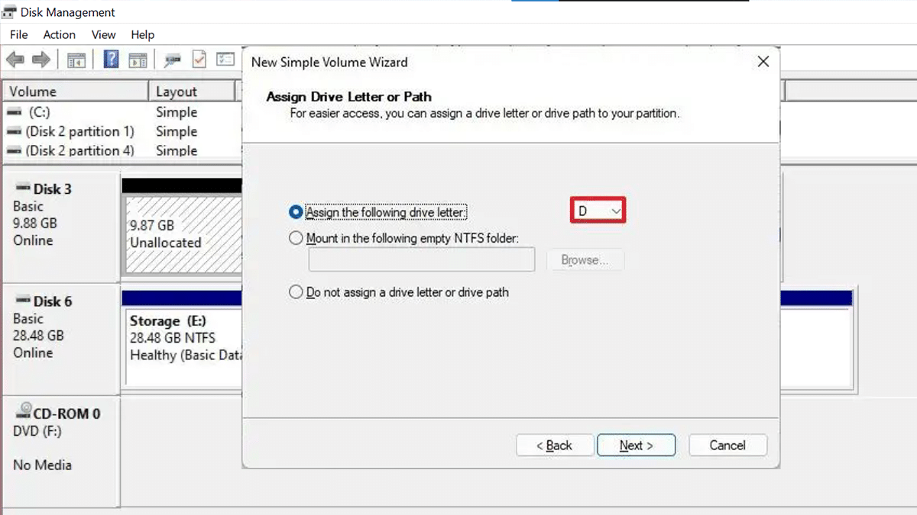Open the View menu
Image resolution: width=917 pixels, height=515 pixels.
(x=103, y=34)
